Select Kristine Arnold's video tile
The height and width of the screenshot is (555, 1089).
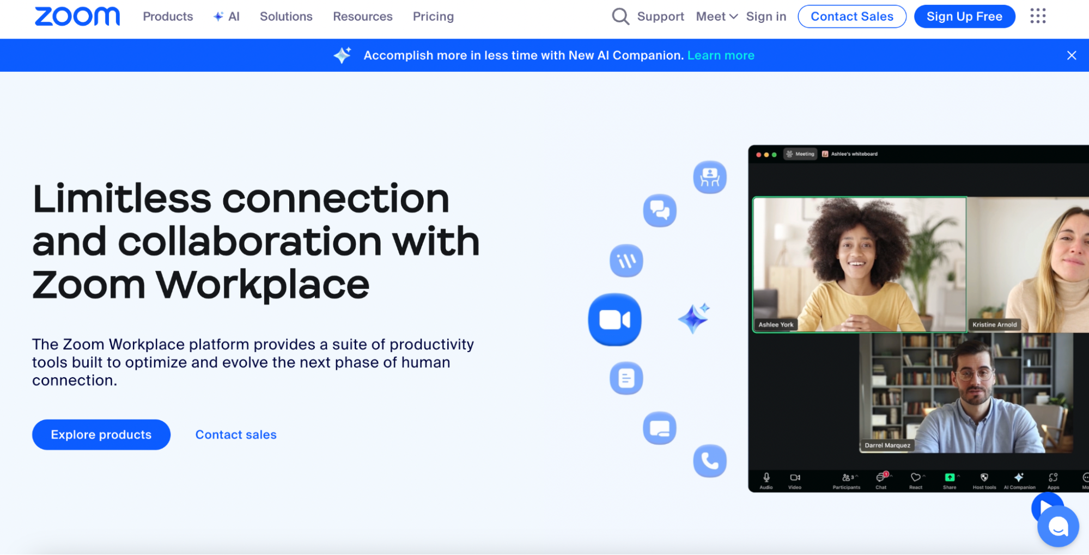[x=1028, y=264]
